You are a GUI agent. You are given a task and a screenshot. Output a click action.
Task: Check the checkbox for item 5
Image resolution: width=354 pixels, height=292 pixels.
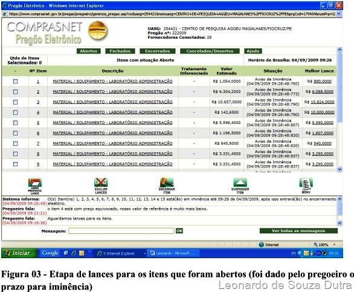(15, 123)
